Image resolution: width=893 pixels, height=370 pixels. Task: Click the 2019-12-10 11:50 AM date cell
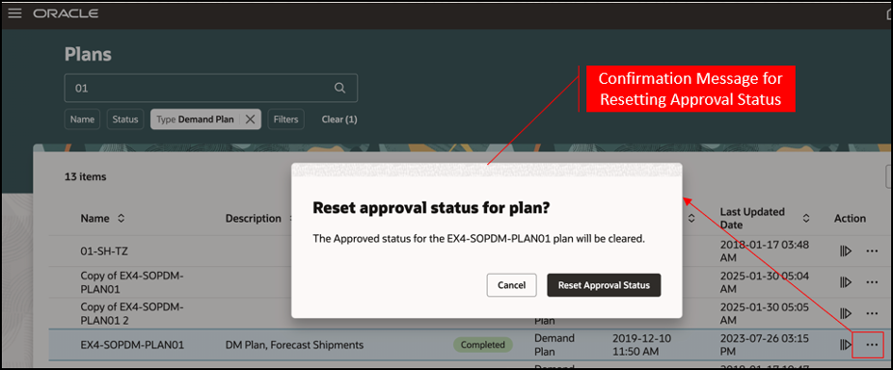[x=642, y=344]
